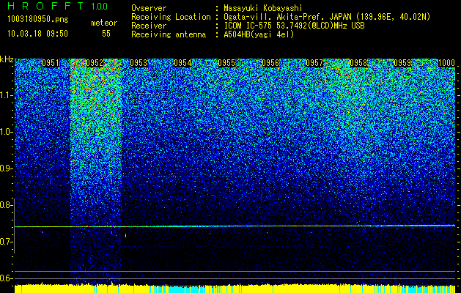Click the 0955 time marker
This screenshot has height=293, width=461.
tap(226, 63)
